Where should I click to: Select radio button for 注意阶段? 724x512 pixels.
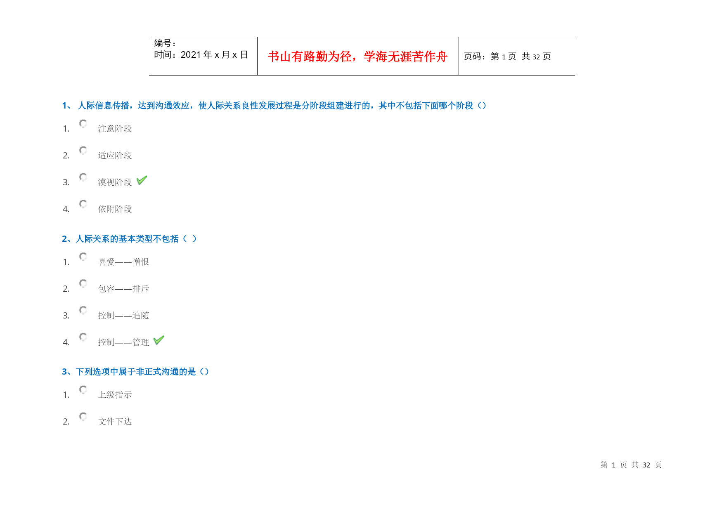83,123
